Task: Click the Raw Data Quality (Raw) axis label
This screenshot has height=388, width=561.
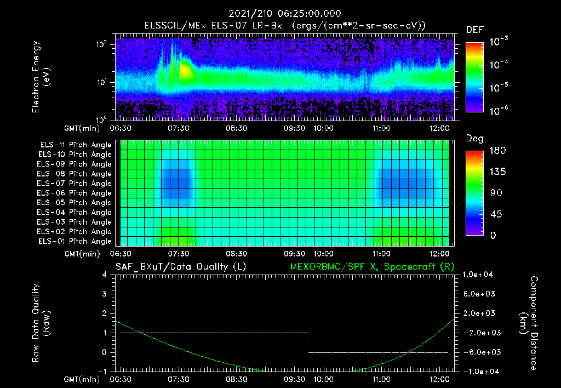Action: [41, 323]
